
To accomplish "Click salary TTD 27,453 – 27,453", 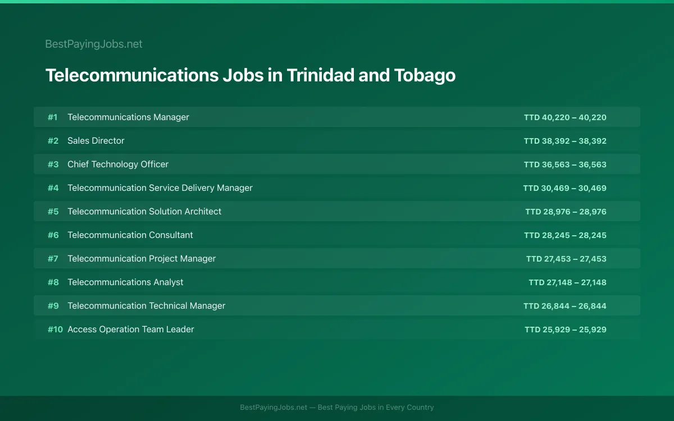I will tap(566, 259).
